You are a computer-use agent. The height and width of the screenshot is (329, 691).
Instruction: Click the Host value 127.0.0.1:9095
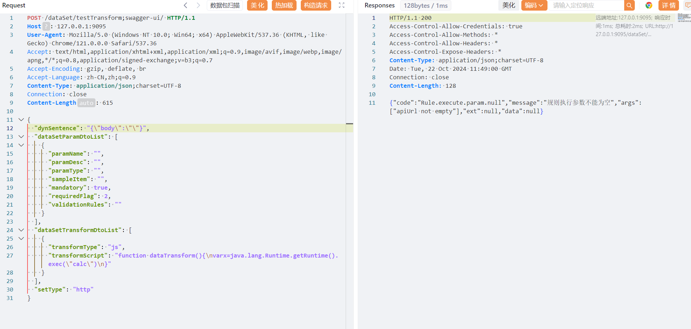pyautogui.click(x=81, y=26)
